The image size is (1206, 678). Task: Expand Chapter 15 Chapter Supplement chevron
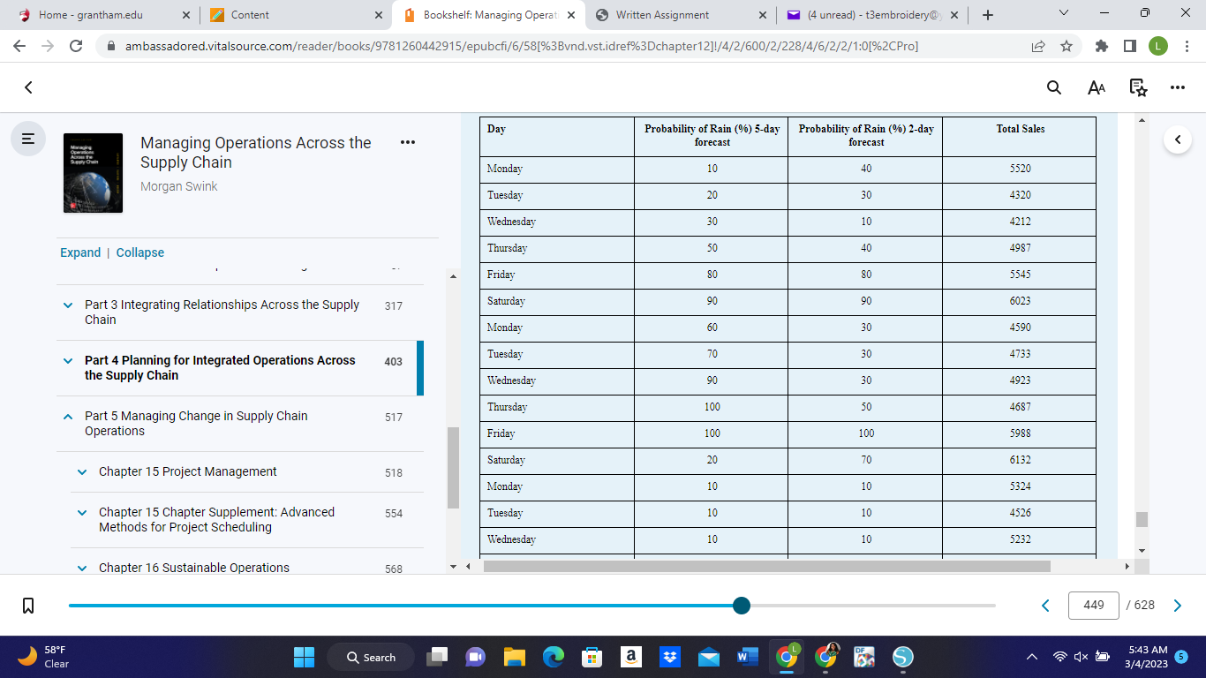click(x=82, y=512)
